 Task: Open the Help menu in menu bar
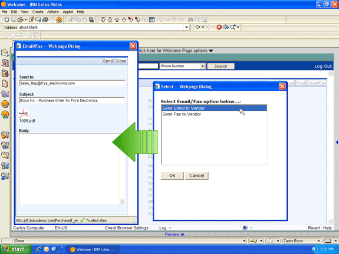pos(80,12)
